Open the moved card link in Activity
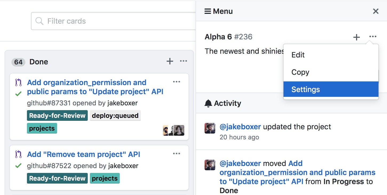 tap(297, 172)
